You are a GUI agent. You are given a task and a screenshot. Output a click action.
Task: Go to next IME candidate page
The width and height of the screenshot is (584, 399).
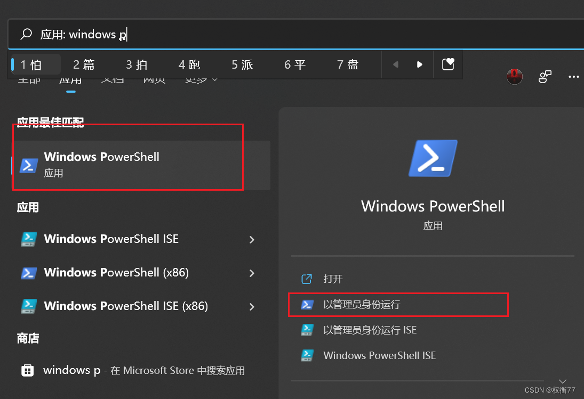[x=419, y=64]
